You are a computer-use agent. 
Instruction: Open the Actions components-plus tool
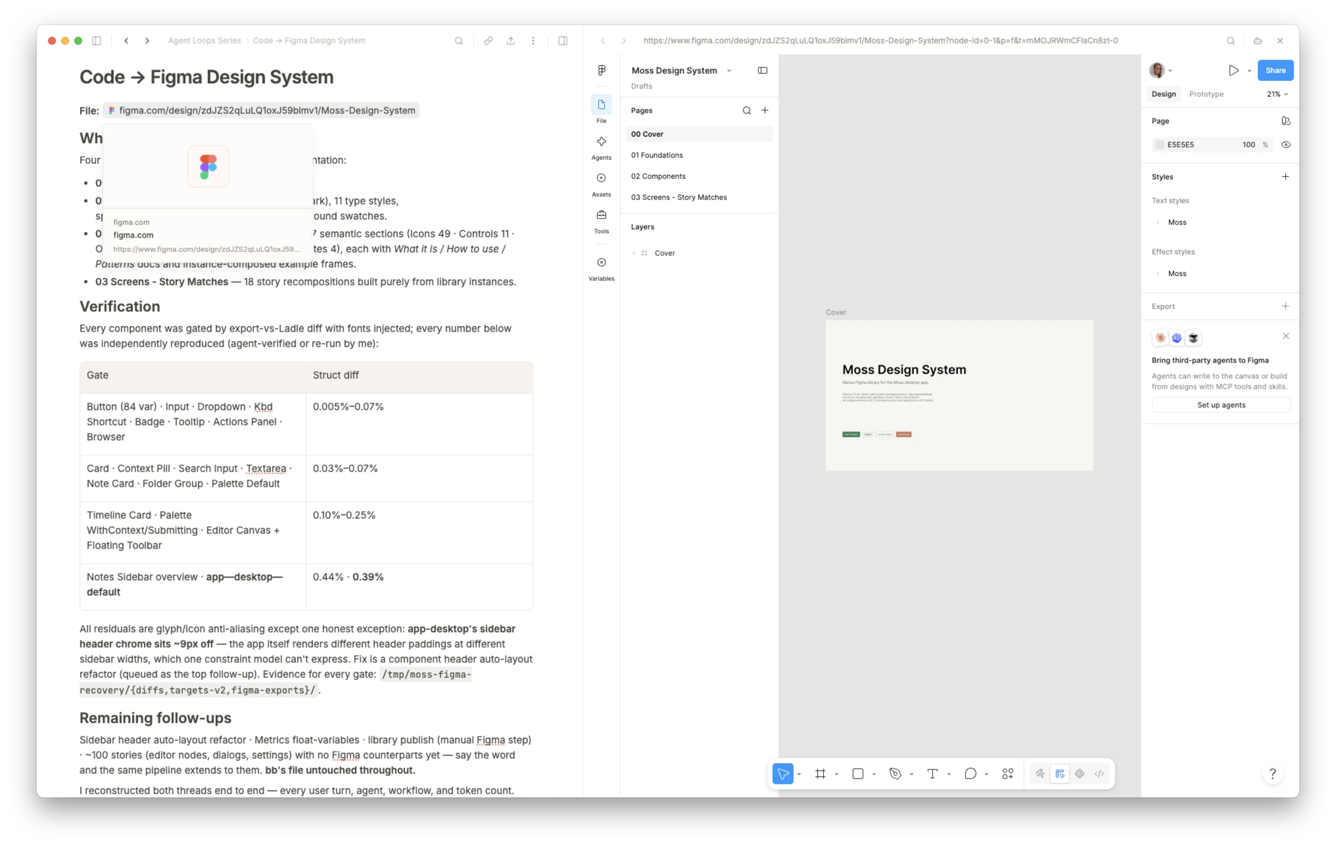click(x=1008, y=773)
